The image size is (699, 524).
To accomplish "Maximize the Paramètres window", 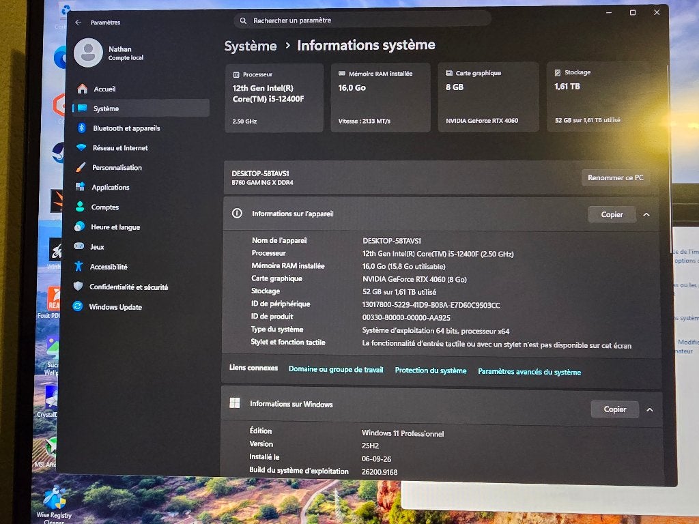I will (x=632, y=12).
